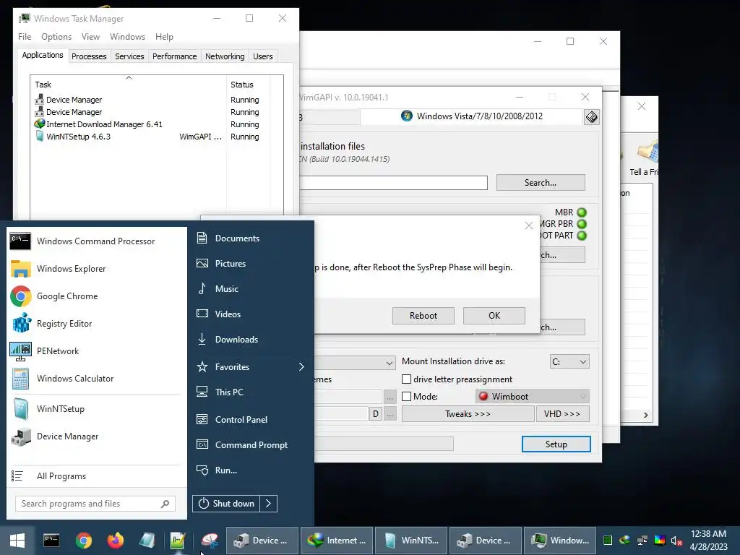Open the Mount Installation drive letter dropdown
The image size is (740, 555).
tap(569, 362)
